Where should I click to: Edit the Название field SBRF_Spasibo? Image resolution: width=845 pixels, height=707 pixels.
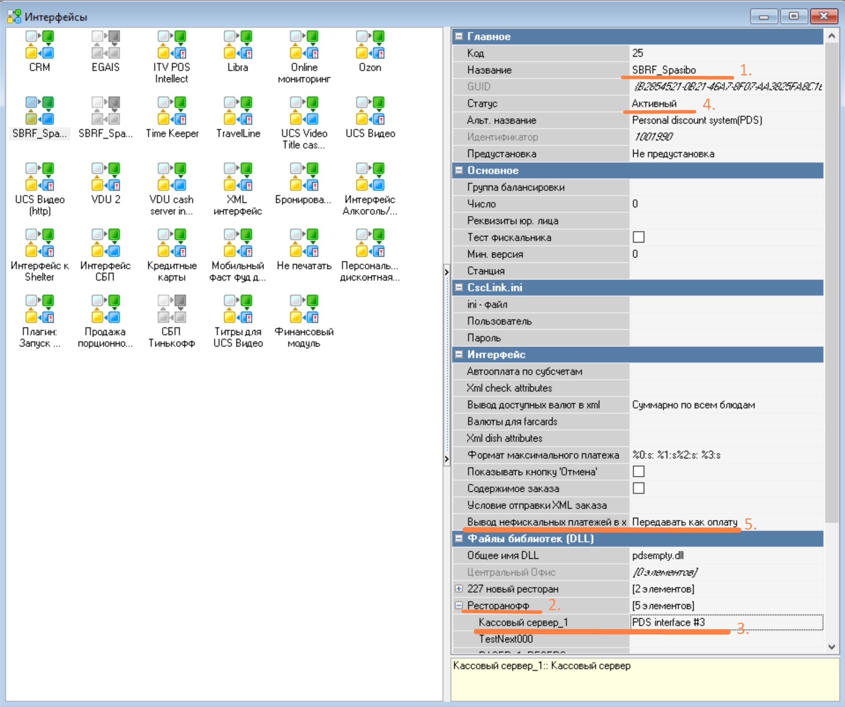click(664, 70)
